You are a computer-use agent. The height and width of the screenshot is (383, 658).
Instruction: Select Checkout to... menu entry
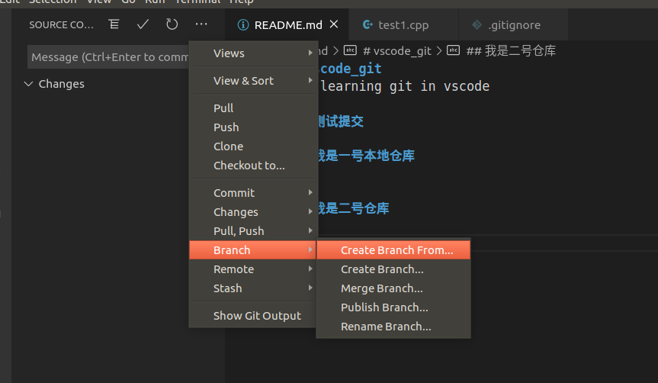click(253, 166)
